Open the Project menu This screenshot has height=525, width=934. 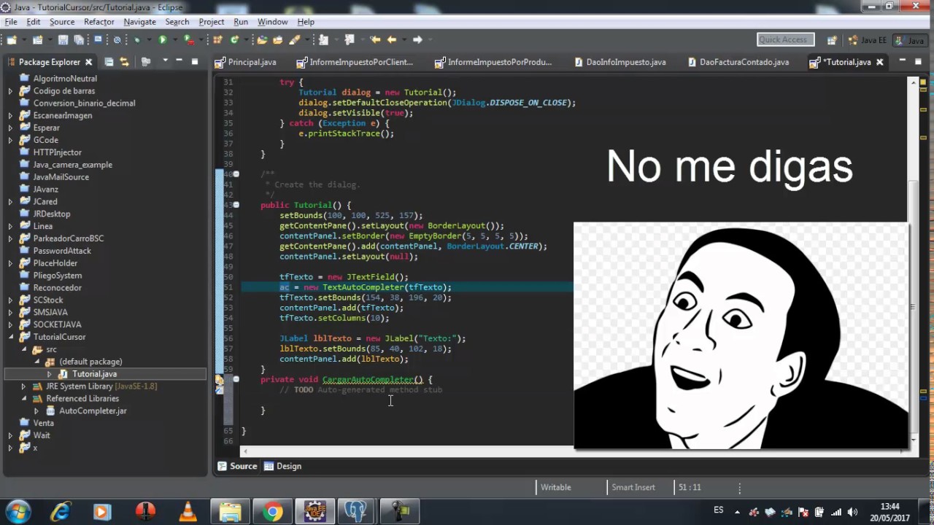click(212, 22)
